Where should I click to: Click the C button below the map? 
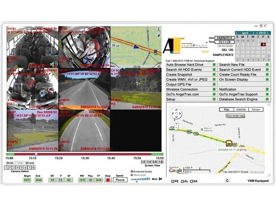(x=227, y=181)
